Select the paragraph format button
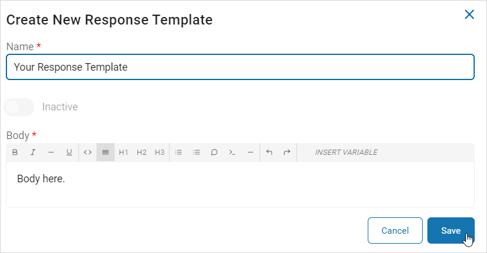Viewport: 487px width, 253px height. [105, 153]
